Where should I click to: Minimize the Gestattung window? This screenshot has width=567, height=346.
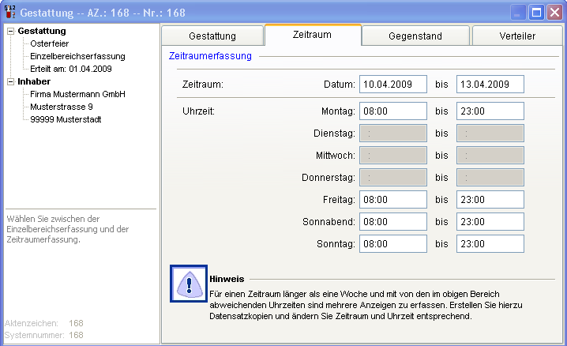click(x=518, y=12)
